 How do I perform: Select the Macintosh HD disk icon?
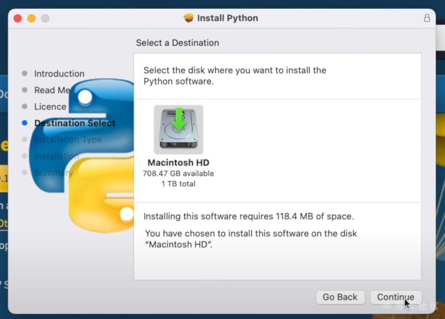(178, 129)
